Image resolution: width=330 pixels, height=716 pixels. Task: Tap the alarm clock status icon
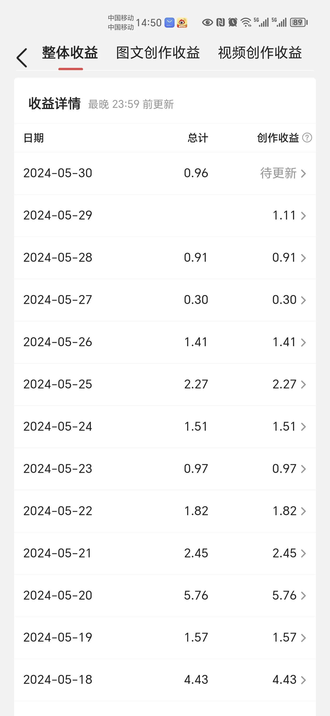[233, 22]
